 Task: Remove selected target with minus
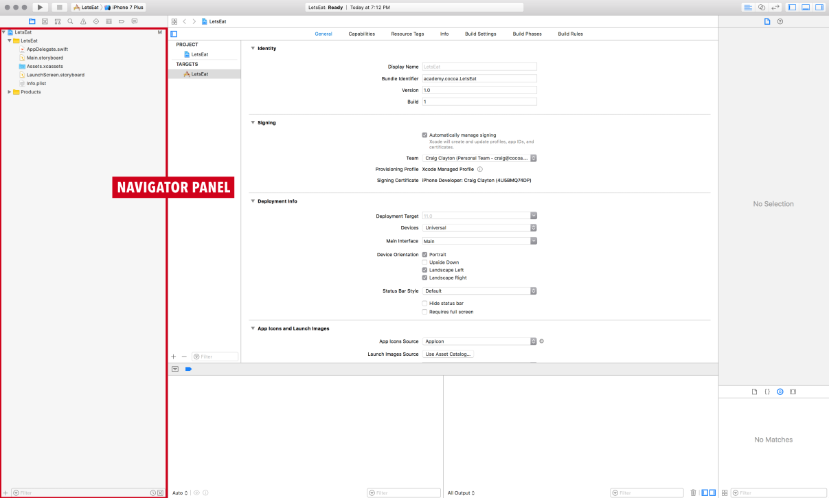(x=184, y=356)
